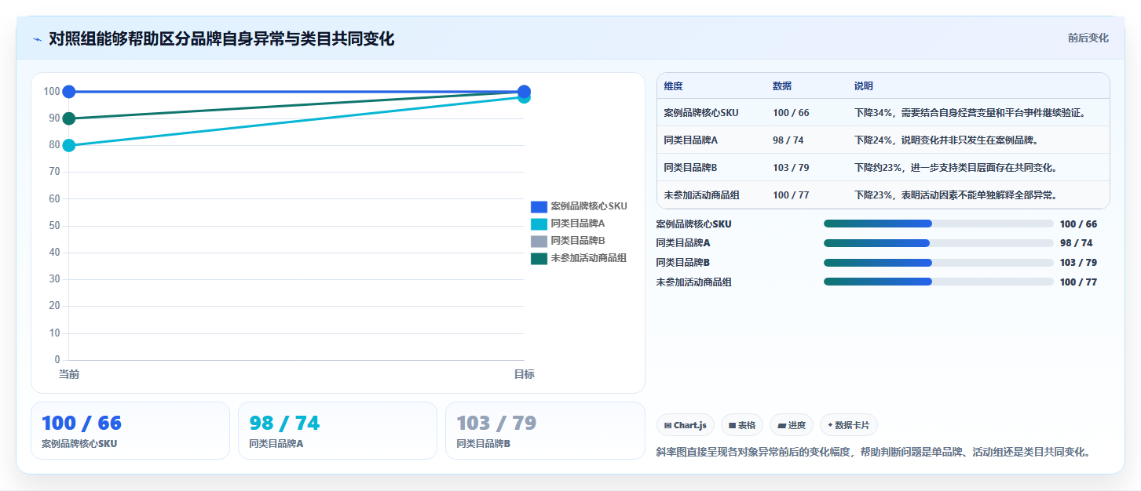Click progress label 案例品牌核心SKU
Screen dimensions: 1141x491
[x=693, y=224]
